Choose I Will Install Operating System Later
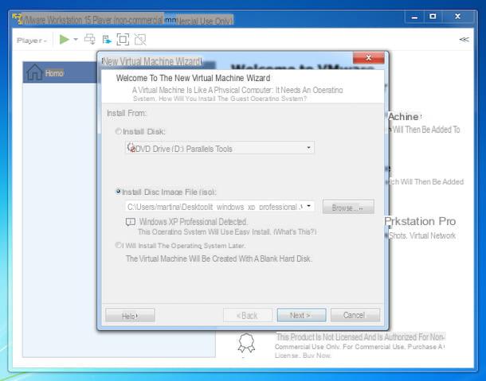Screen dimensions: 486x381 [x=118, y=245]
